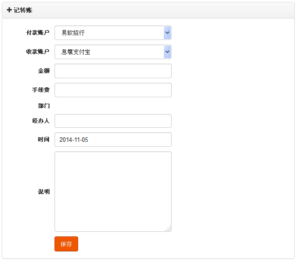Open the 时间 date field showing 2014-11-05

pos(113,140)
